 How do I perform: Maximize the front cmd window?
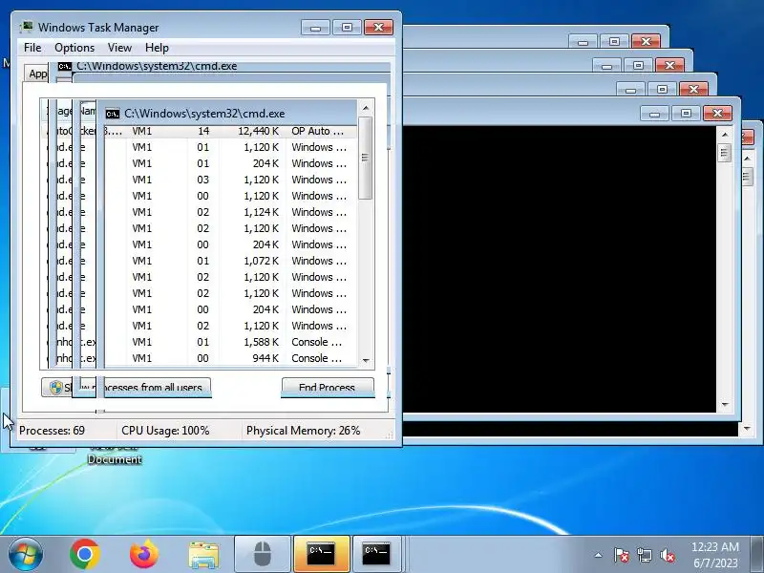[686, 113]
